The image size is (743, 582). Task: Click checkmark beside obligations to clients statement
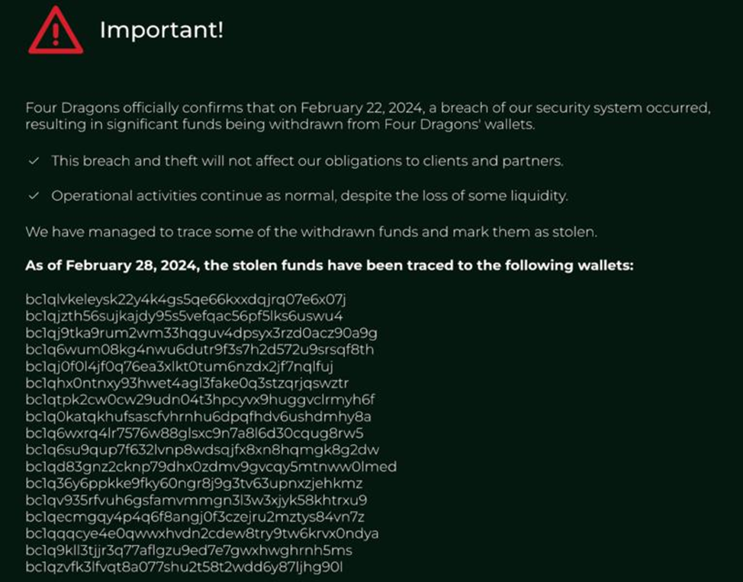pos(33,161)
